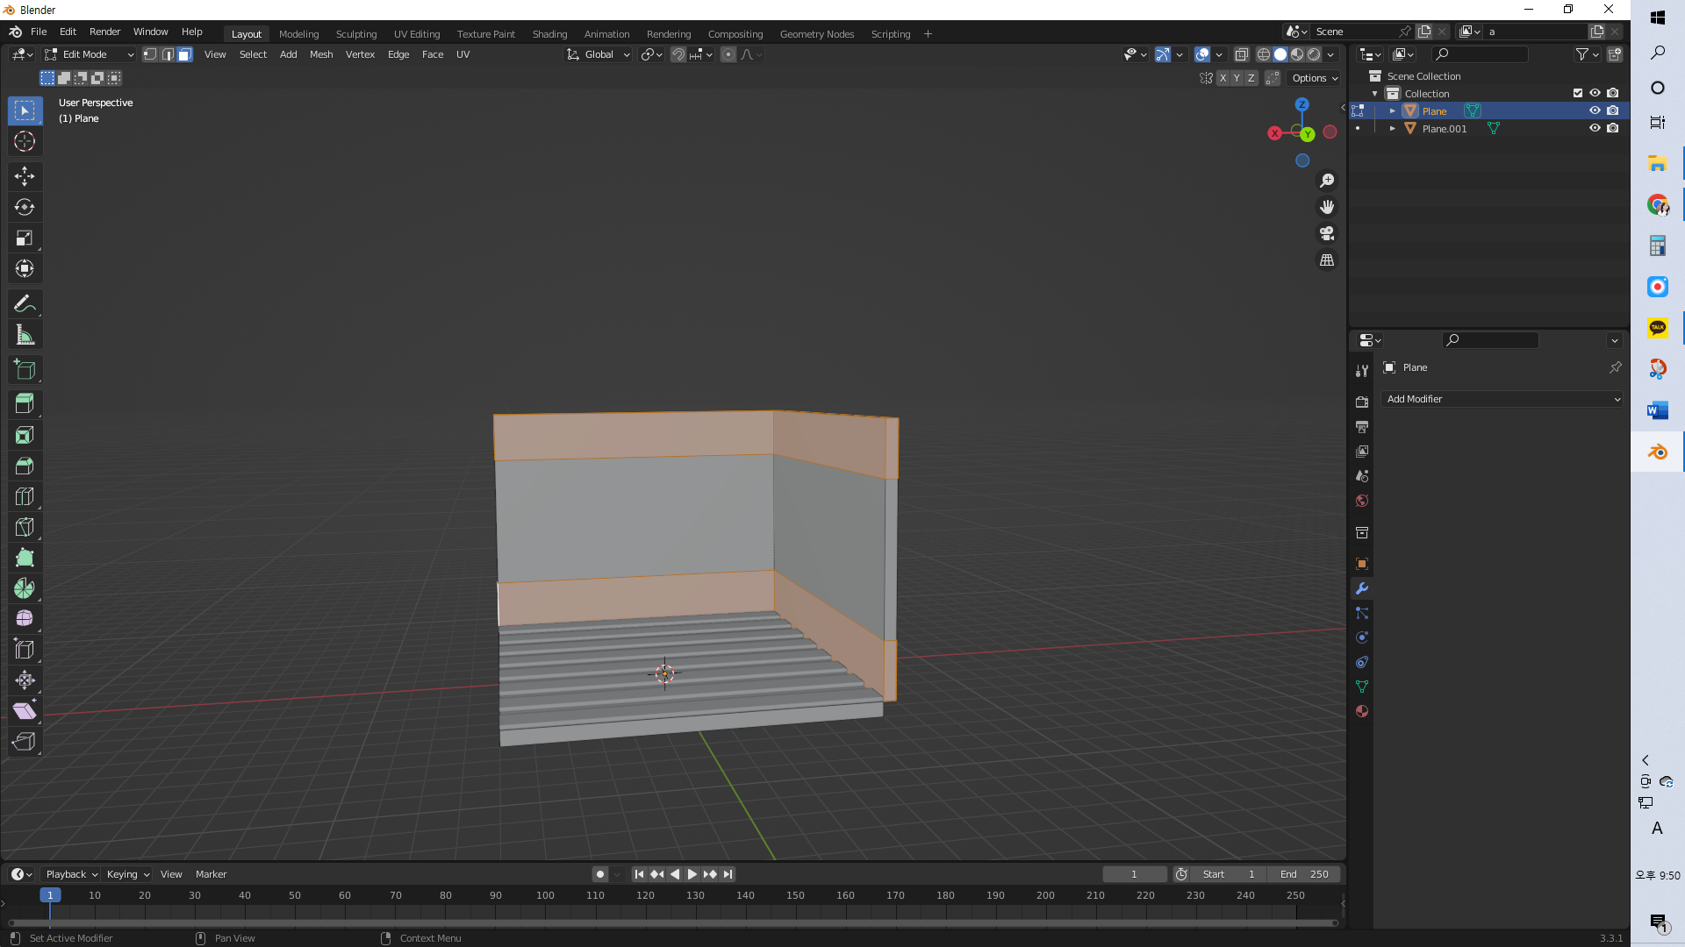Select the Knife tool
Viewport: 1685px width, 947px height.
25,527
